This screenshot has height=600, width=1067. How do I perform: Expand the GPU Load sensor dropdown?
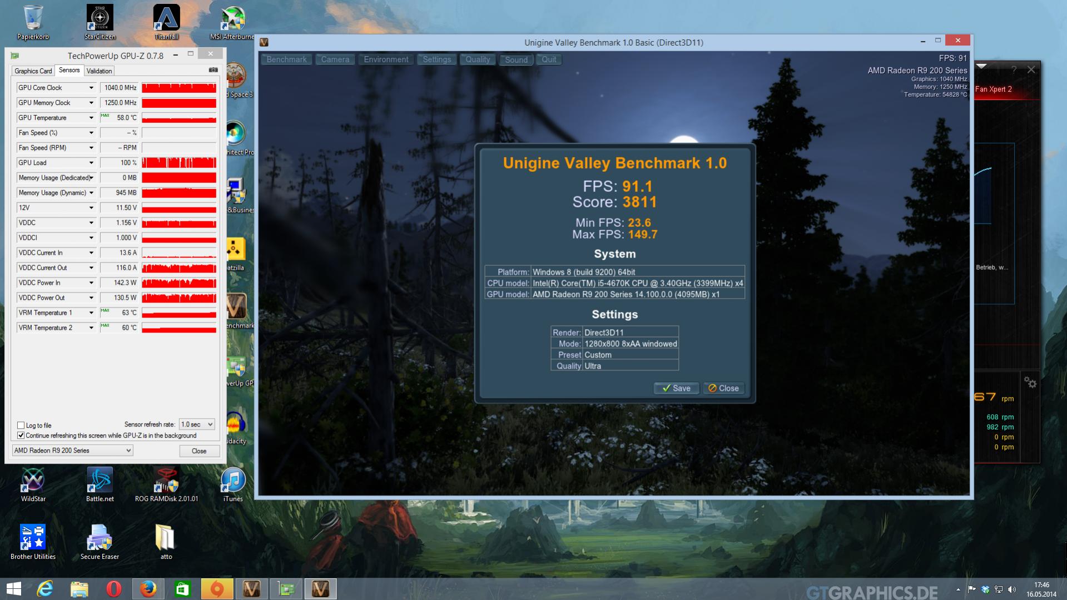(91, 163)
